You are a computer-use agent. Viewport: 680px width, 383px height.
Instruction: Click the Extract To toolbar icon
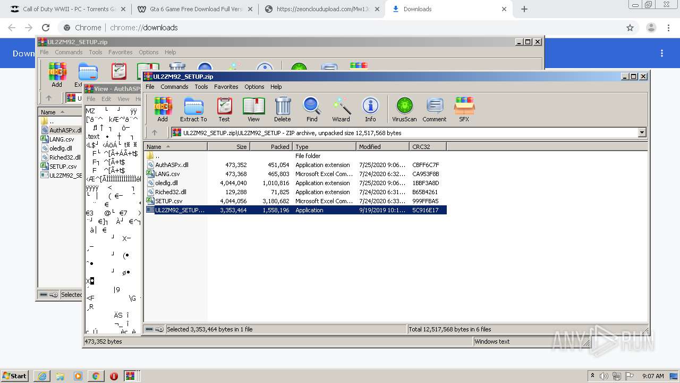point(193,110)
